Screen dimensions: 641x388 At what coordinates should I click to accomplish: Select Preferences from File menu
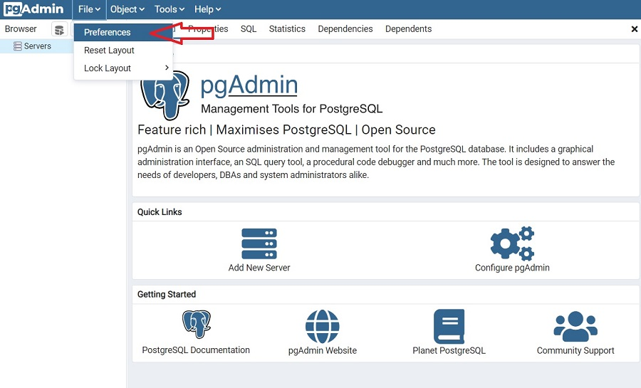point(123,32)
